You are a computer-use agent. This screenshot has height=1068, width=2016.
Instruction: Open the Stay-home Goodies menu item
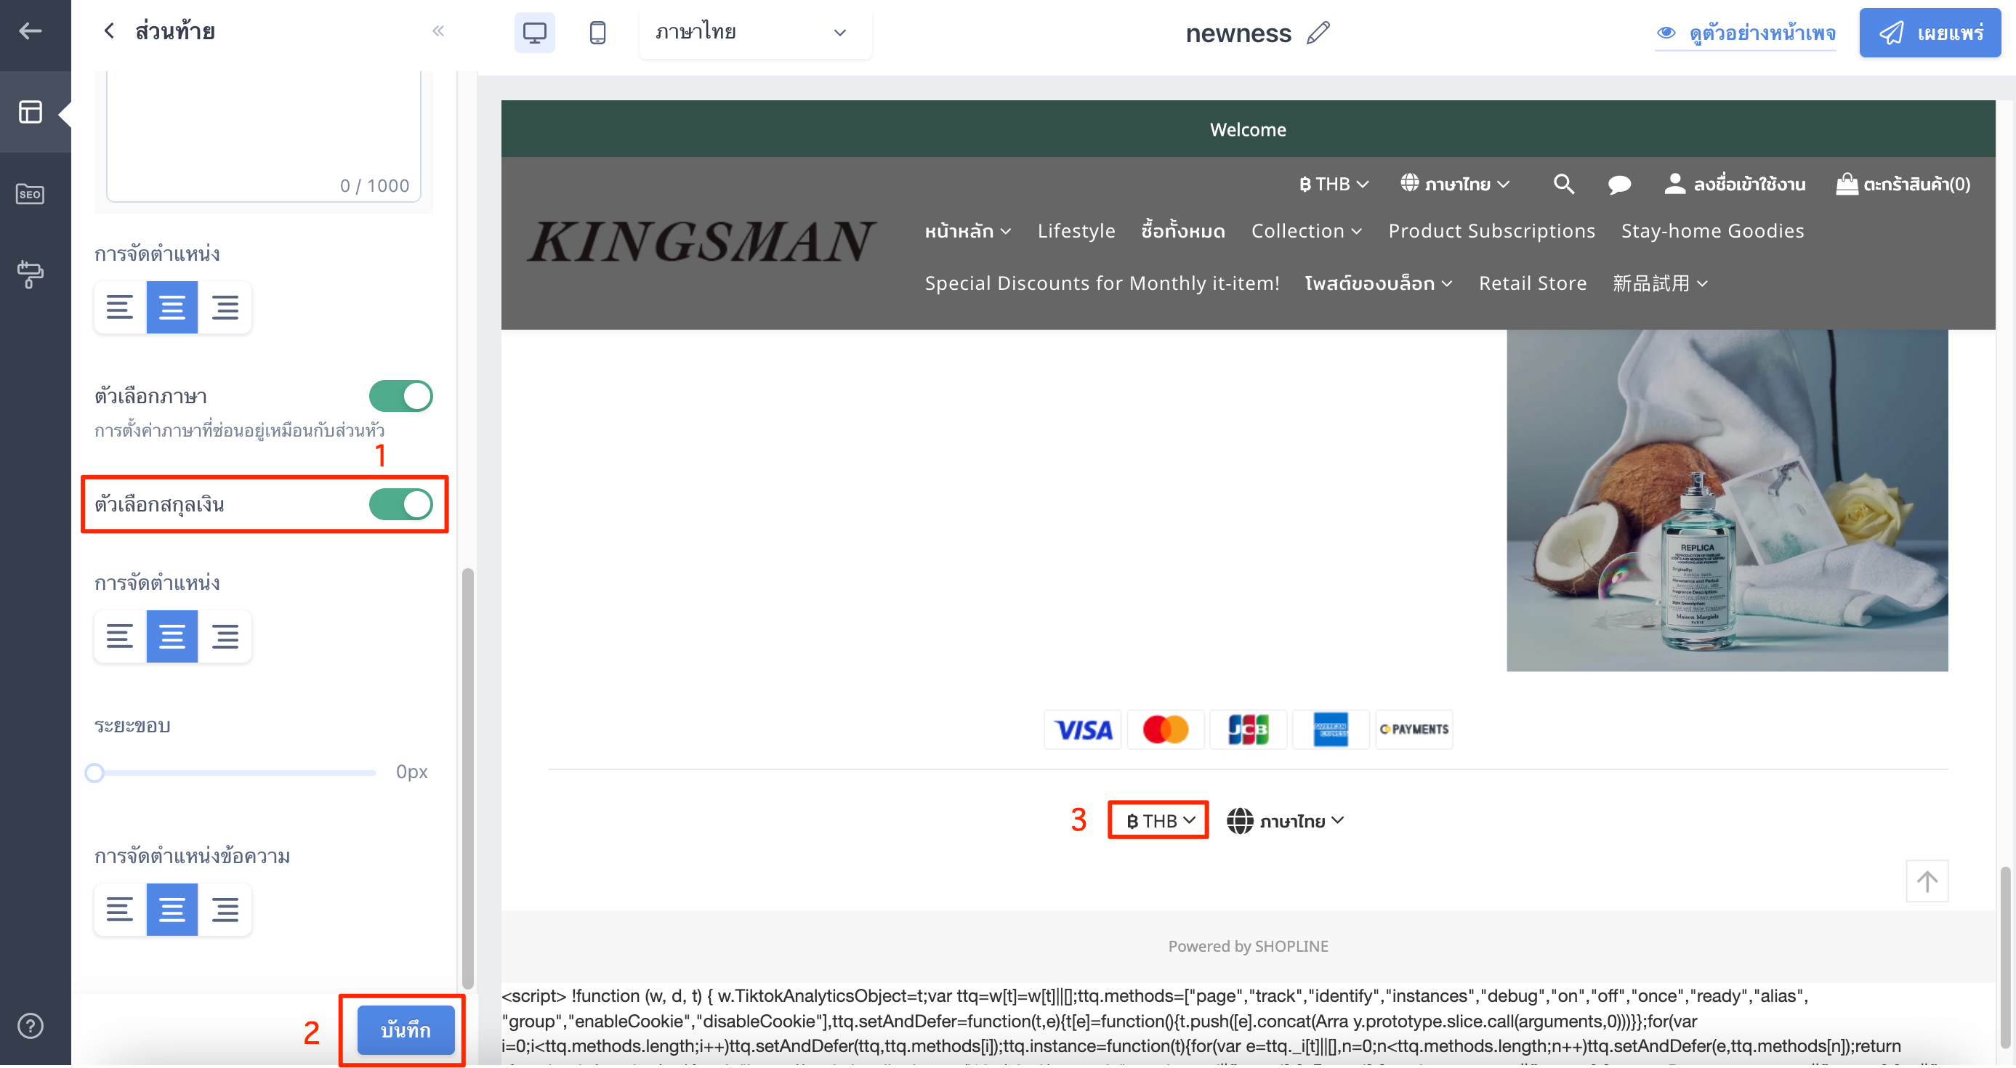coord(1712,232)
